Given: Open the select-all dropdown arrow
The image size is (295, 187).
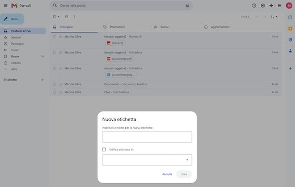Looking at the screenshot, I should click(x=59, y=17).
